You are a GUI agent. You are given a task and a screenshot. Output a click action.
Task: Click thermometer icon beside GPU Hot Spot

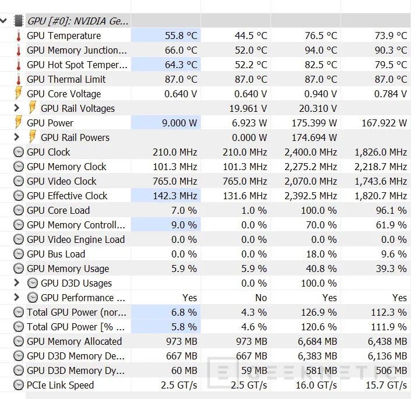tap(18, 65)
